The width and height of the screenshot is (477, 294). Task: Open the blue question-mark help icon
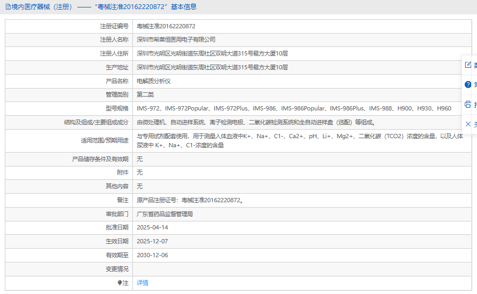coord(468,85)
